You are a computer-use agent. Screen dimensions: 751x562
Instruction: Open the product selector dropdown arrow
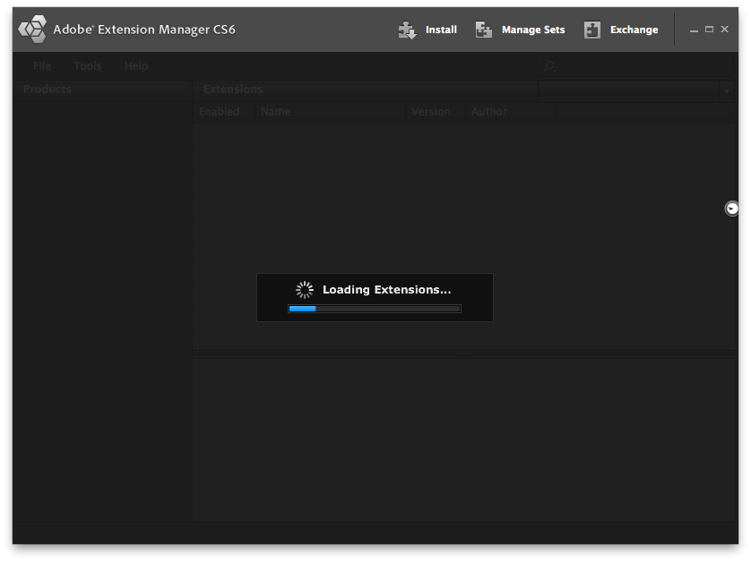726,91
